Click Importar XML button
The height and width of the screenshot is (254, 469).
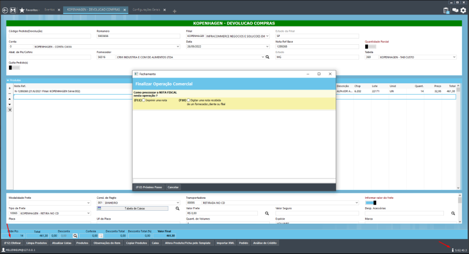coord(225,243)
